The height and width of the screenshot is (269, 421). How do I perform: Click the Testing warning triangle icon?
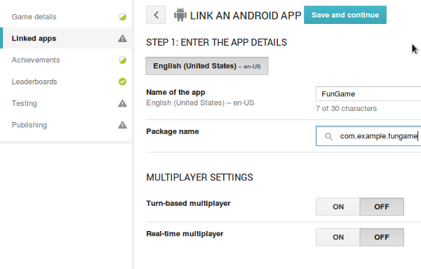click(x=122, y=103)
